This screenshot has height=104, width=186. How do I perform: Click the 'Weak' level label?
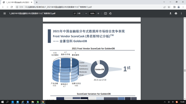pos(81,75)
